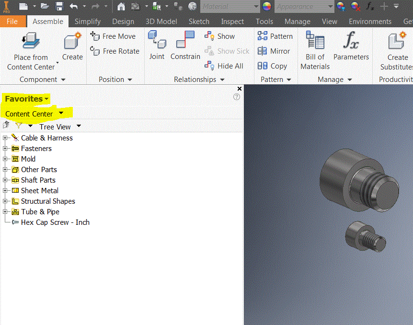
Task: Expand the Shaft Parts node
Action: tap(5, 180)
